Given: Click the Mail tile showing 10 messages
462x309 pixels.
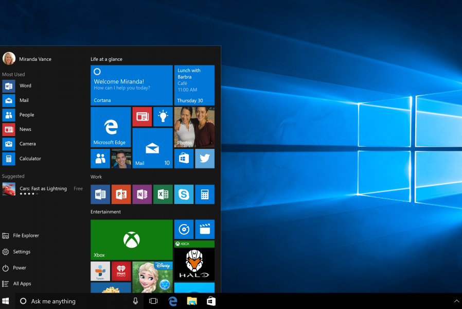Looking at the screenshot, I should [152, 148].
